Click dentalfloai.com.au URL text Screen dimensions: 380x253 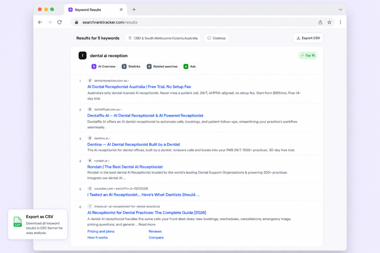click(x=108, y=109)
